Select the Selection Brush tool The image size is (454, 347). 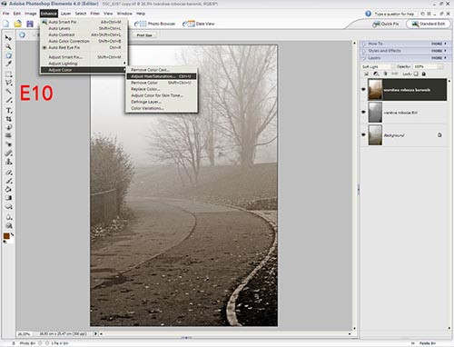coord(8,100)
